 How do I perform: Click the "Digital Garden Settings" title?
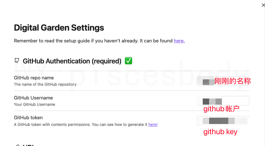(59, 28)
